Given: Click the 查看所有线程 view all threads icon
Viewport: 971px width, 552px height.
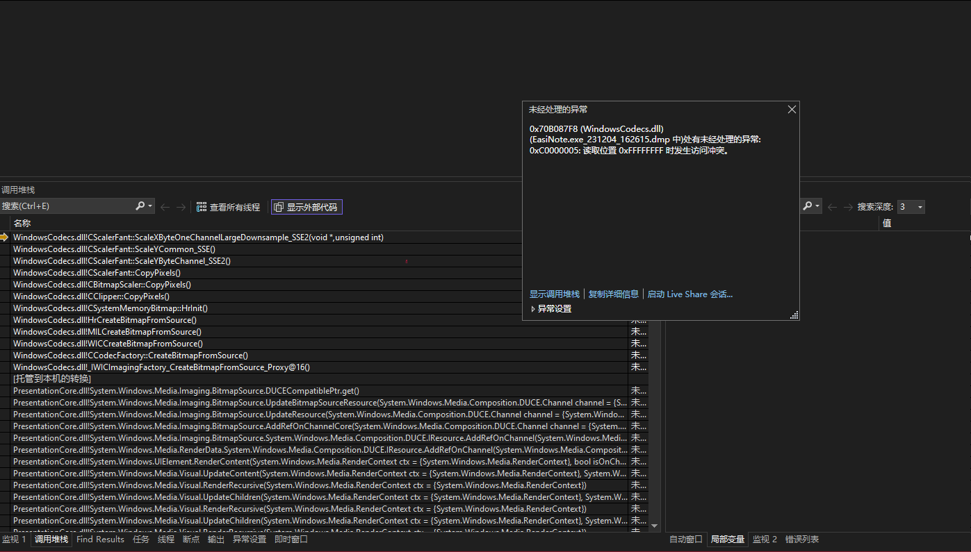Looking at the screenshot, I should 202,207.
